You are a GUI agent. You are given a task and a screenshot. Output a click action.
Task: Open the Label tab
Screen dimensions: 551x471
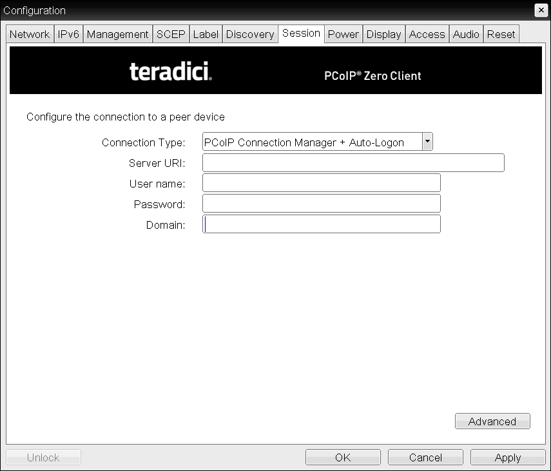[206, 34]
